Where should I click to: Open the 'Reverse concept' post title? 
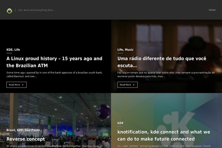26,139
